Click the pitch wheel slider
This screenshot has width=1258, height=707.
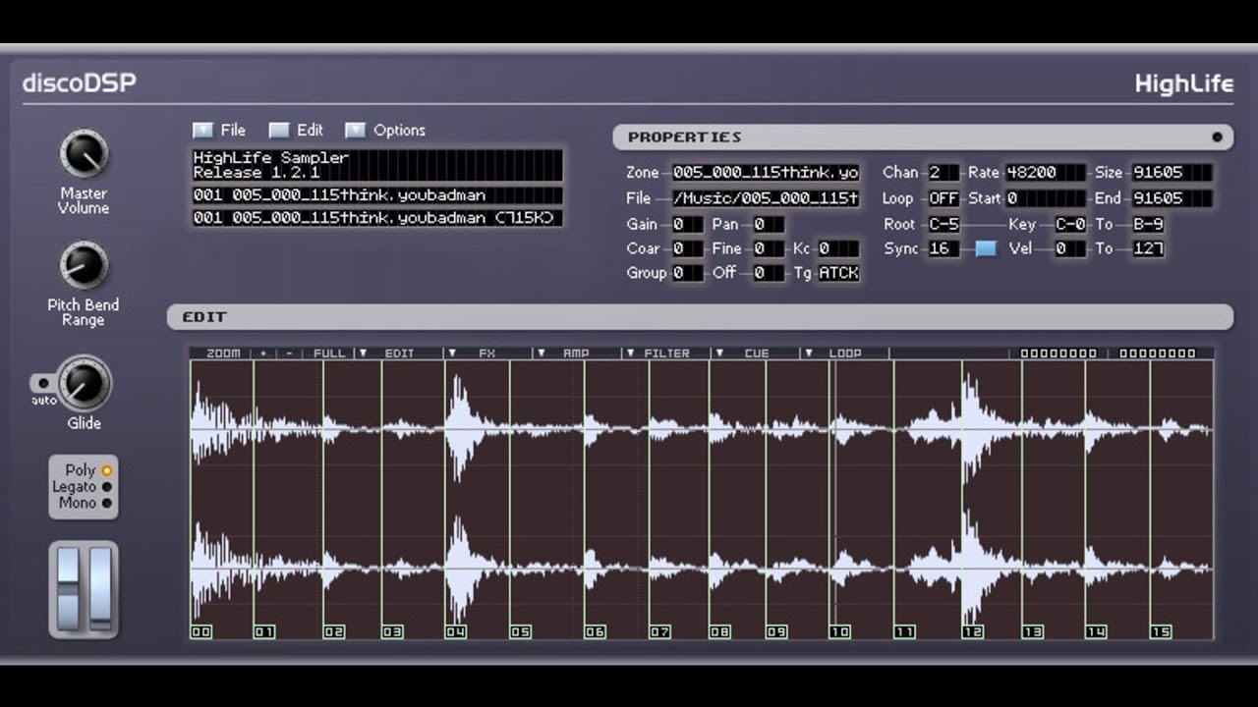point(68,588)
